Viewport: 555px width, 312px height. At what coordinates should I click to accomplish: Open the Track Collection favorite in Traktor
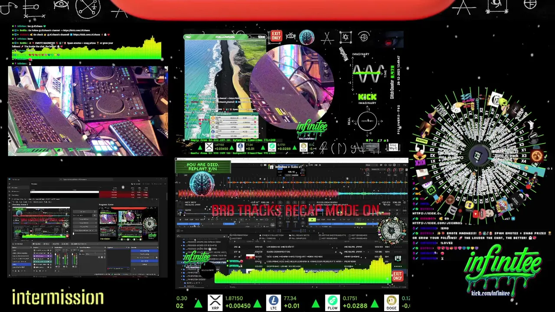[271, 235]
